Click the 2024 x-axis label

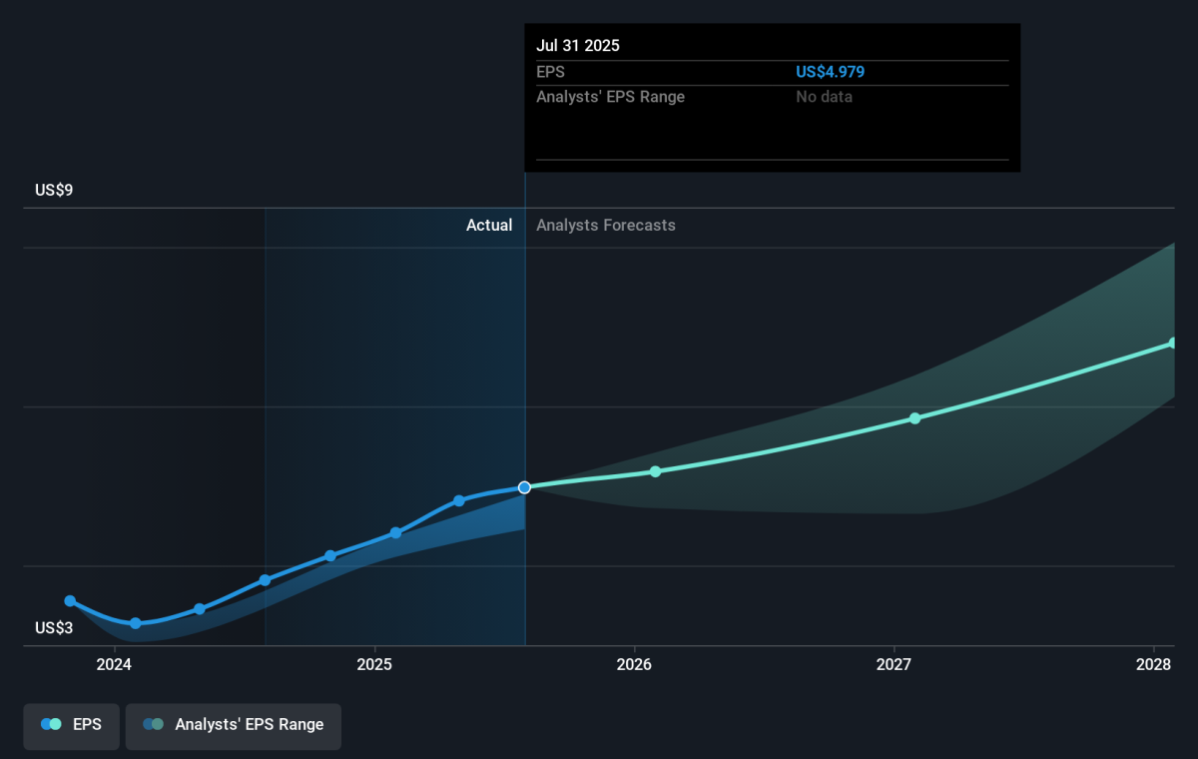115,665
